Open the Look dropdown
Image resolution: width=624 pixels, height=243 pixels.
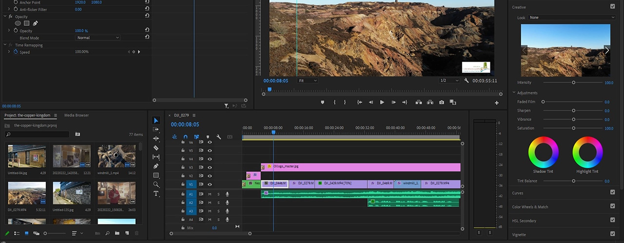[572, 17]
